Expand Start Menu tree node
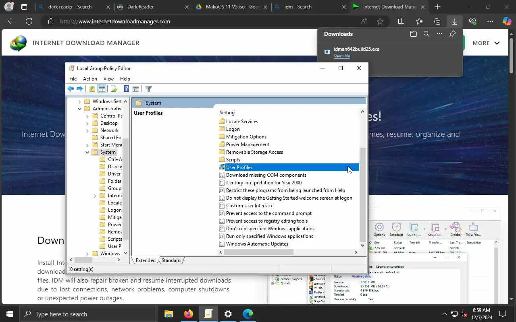The width and height of the screenshot is (516, 322). click(x=87, y=145)
